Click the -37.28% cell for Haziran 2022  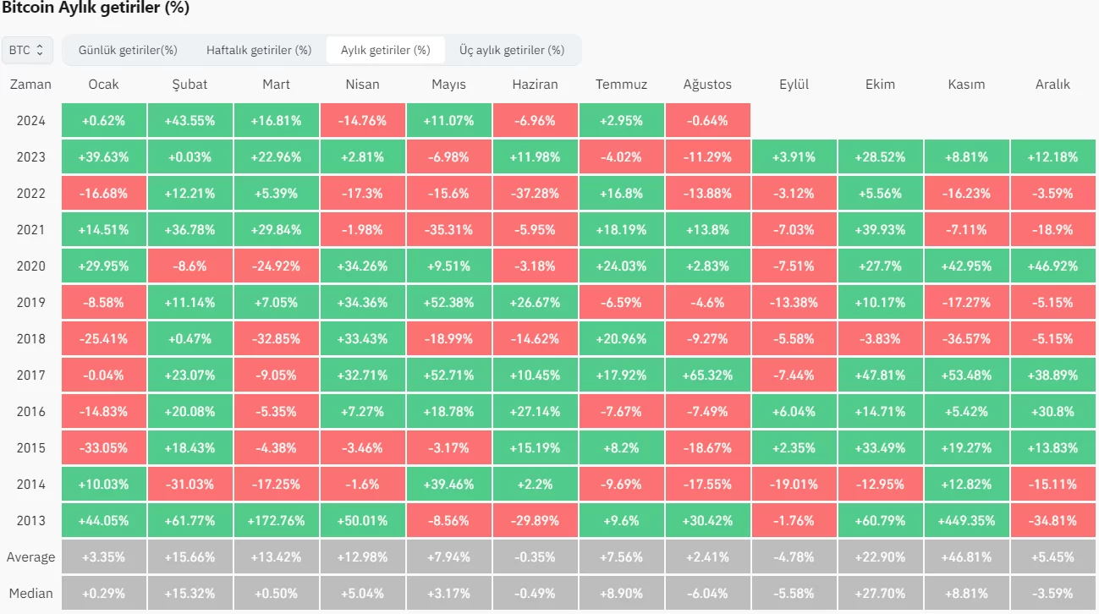(x=535, y=194)
